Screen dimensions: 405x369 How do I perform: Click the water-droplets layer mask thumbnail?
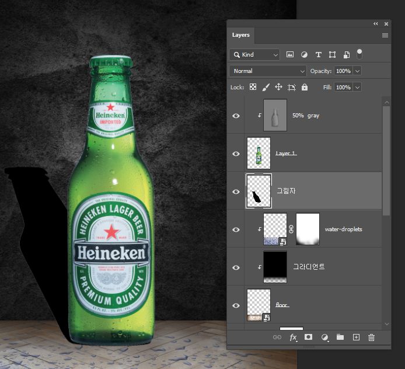(x=308, y=229)
